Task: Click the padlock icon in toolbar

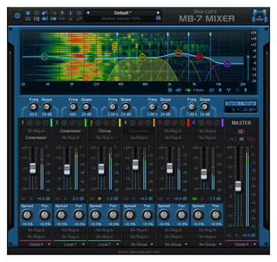Action: pos(71,19)
